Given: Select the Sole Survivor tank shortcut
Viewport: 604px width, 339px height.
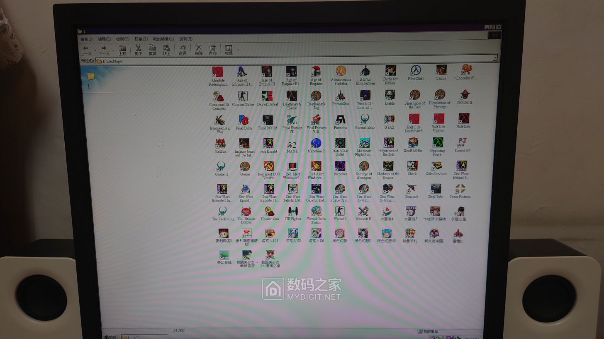Looking at the screenshot, I should point(436,168).
